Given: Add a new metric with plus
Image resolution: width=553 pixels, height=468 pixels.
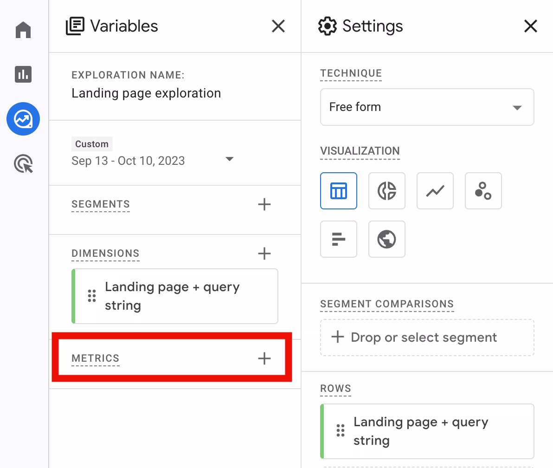Looking at the screenshot, I should click(x=264, y=358).
